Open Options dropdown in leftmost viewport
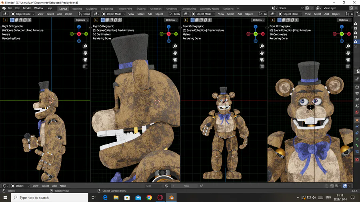This screenshot has width=360, height=202. [82, 20]
